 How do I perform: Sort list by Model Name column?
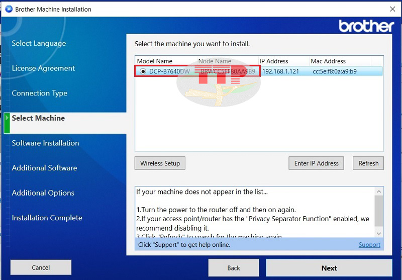coord(166,61)
